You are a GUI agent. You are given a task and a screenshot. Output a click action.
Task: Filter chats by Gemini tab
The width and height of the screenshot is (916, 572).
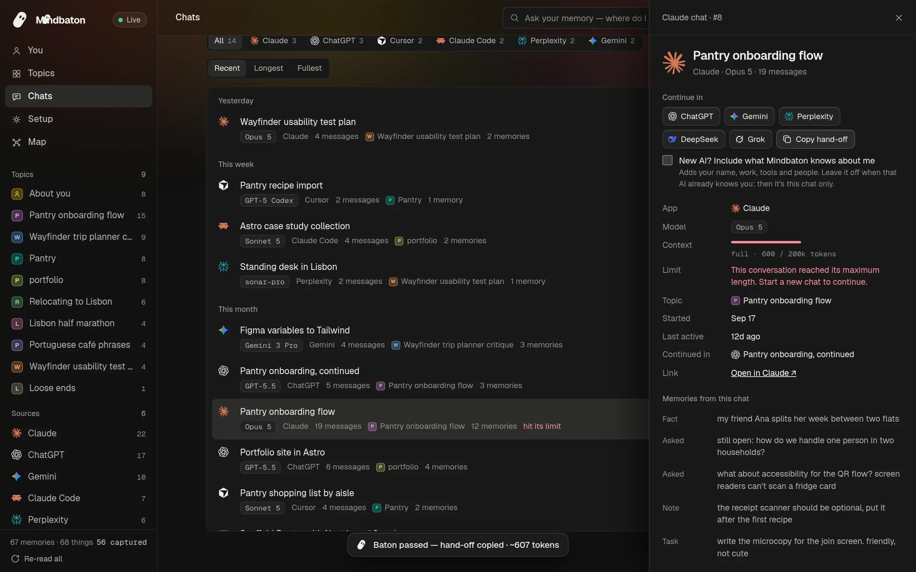tap(612, 41)
